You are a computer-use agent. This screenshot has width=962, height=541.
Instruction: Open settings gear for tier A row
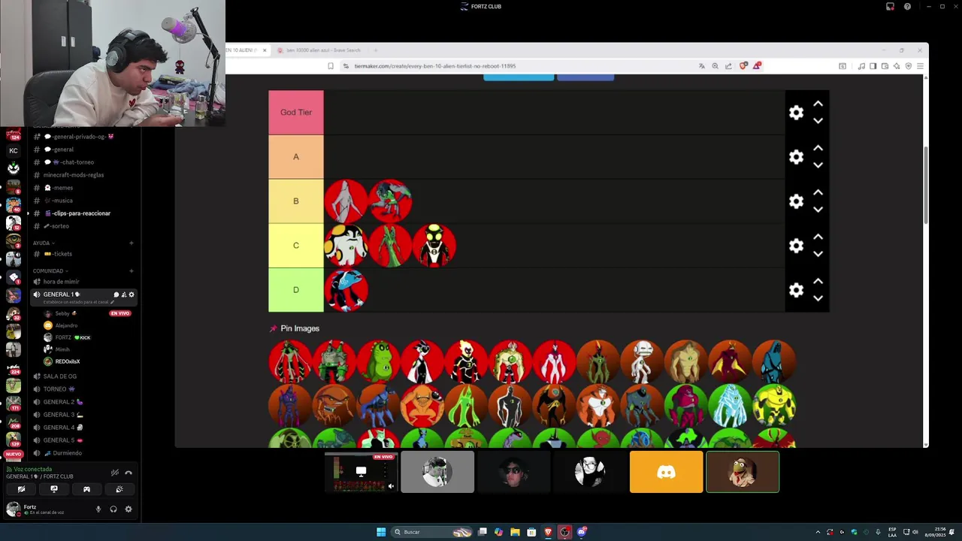[x=796, y=157]
